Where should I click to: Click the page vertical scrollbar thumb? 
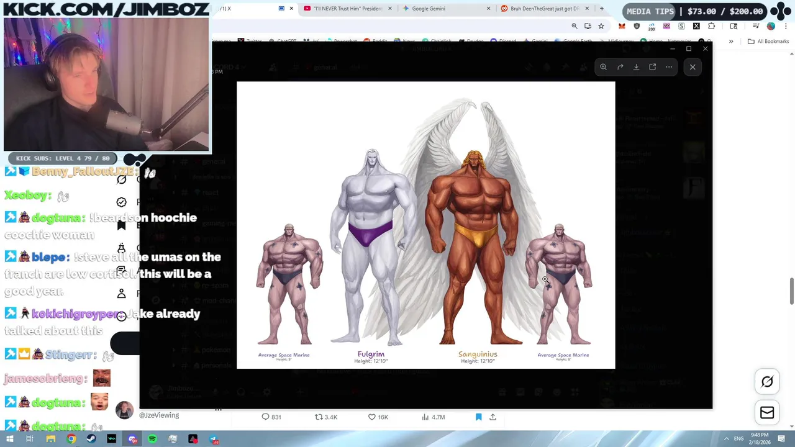[791, 291]
